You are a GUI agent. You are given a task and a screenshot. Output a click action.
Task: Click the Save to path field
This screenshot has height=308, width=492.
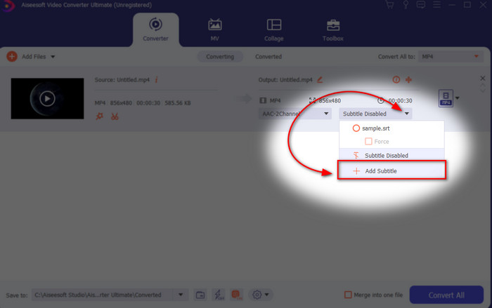point(103,295)
